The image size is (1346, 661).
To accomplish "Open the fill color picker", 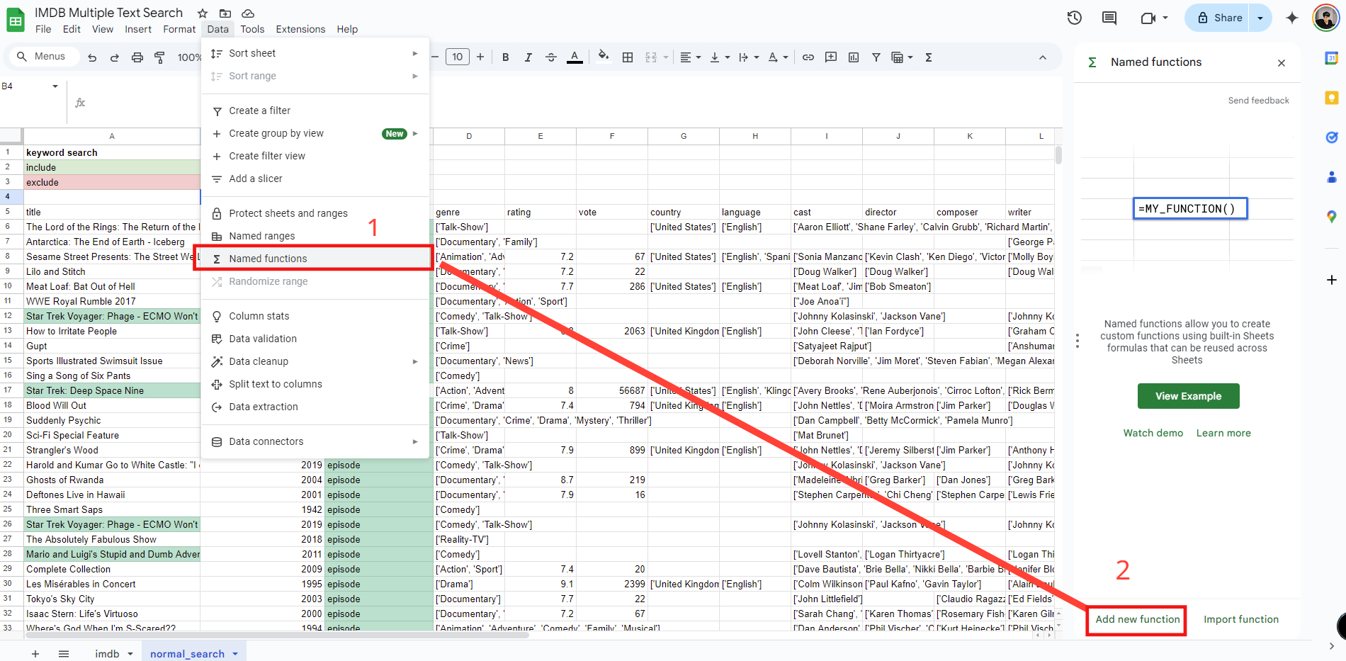I will 604,57.
